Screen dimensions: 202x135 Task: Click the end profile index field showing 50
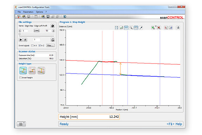(48, 31)
